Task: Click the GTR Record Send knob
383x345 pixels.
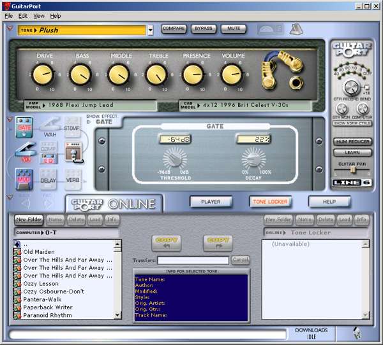Action: 352,88
